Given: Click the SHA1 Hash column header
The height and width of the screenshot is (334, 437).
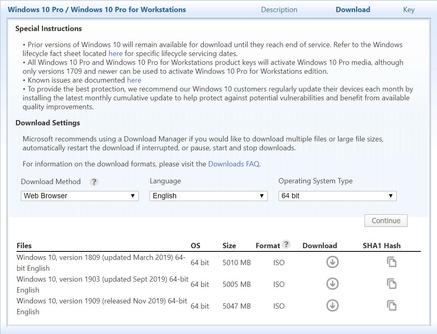Looking at the screenshot, I should click(x=381, y=246).
